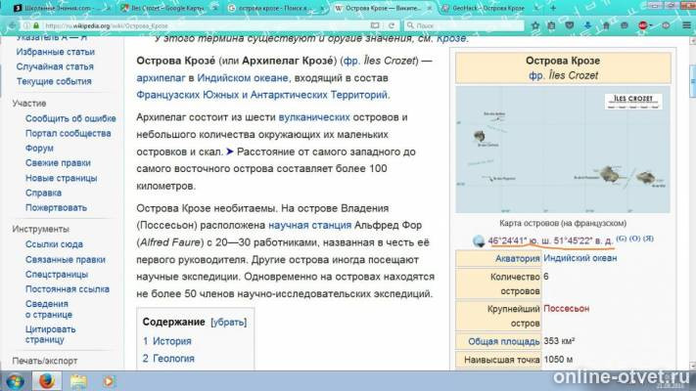Open a new browser tab with plus
This screenshot has height=391, width=696.
coord(553,8)
